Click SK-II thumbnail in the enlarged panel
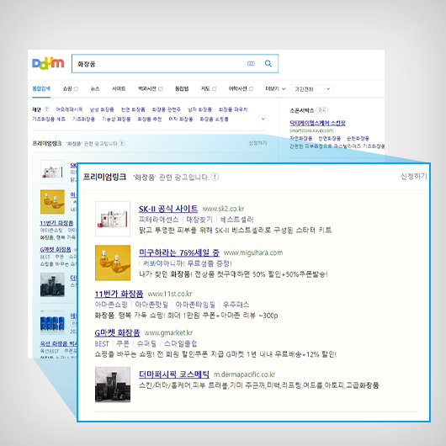The image size is (446, 446). point(113,219)
